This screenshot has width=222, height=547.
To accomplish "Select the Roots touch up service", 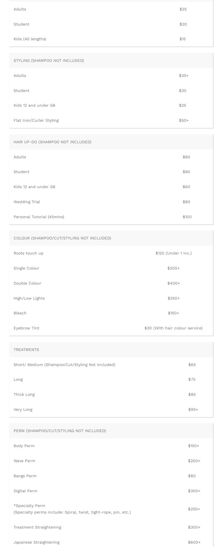I will pyautogui.click(x=29, y=253).
